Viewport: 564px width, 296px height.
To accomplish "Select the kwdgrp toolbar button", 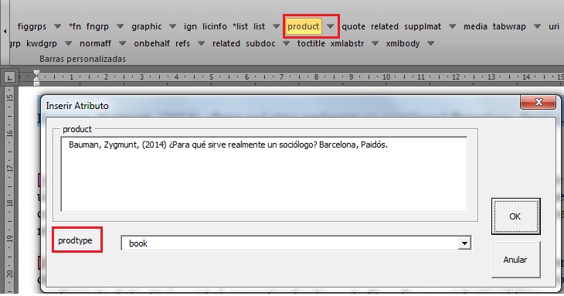I will click(x=42, y=43).
